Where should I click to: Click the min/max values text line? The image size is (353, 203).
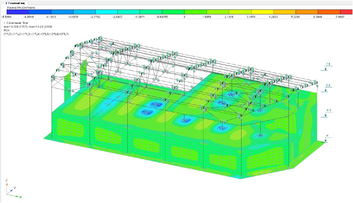point(28,26)
